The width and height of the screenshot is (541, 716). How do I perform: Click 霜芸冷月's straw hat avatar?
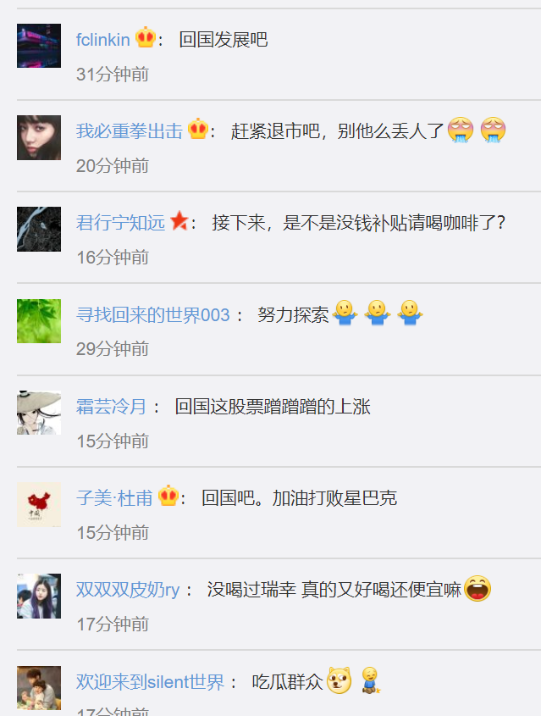(39, 413)
